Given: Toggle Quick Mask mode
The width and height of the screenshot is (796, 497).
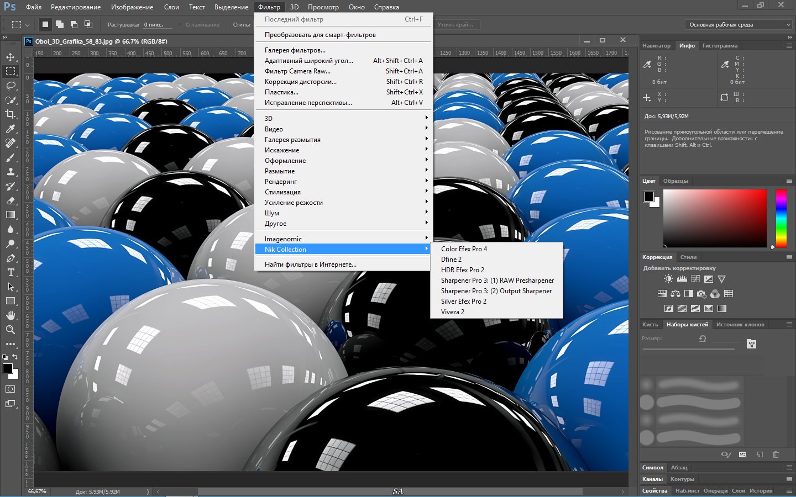Looking at the screenshot, I should (11, 389).
